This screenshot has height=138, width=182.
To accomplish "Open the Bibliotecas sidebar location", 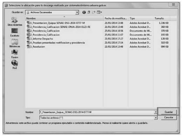I will pyautogui.click(x=15, y=43).
